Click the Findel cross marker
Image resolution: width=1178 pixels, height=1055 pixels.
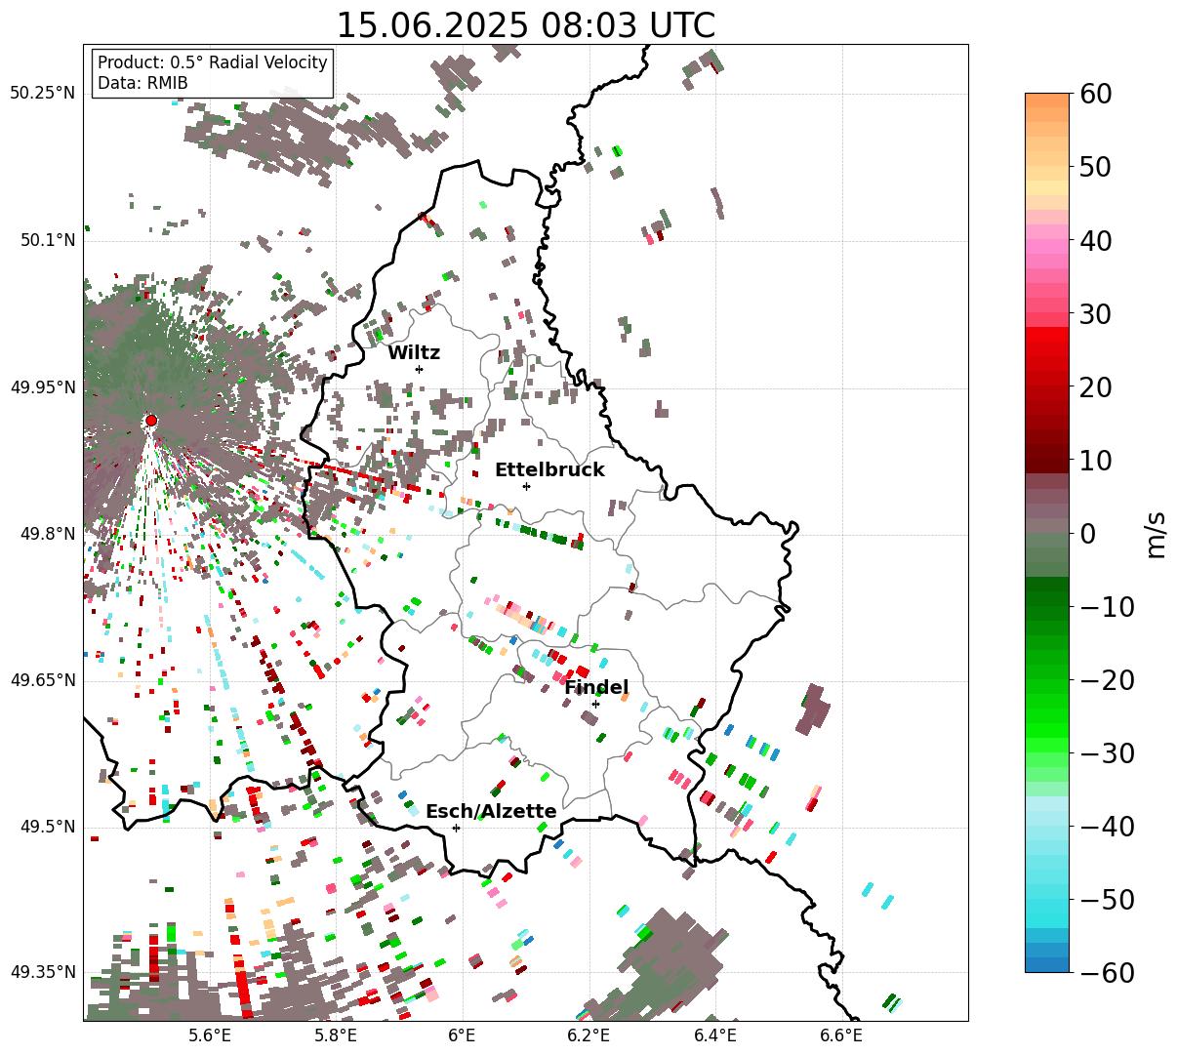595,704
